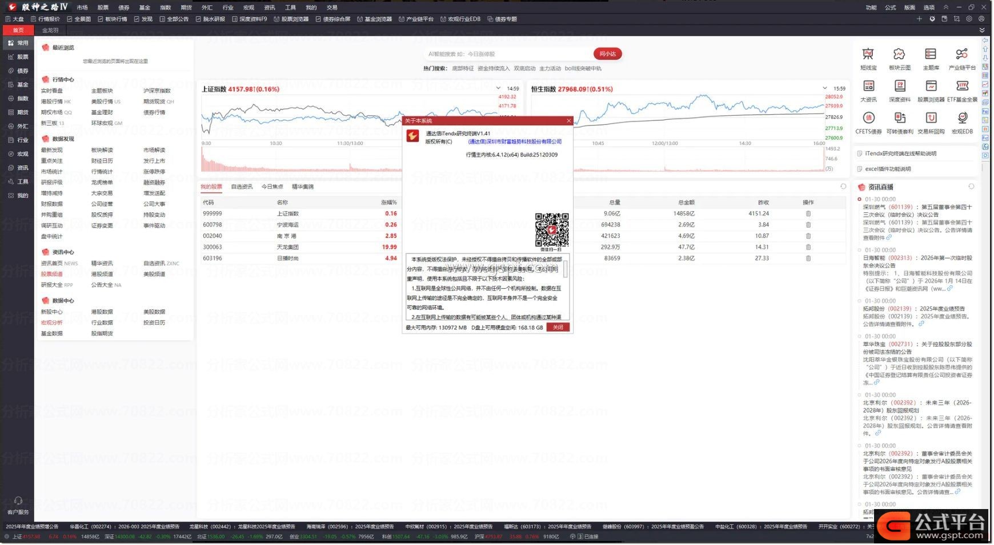Click the disclaimer text scrollbar in dialog

(566, 269)
